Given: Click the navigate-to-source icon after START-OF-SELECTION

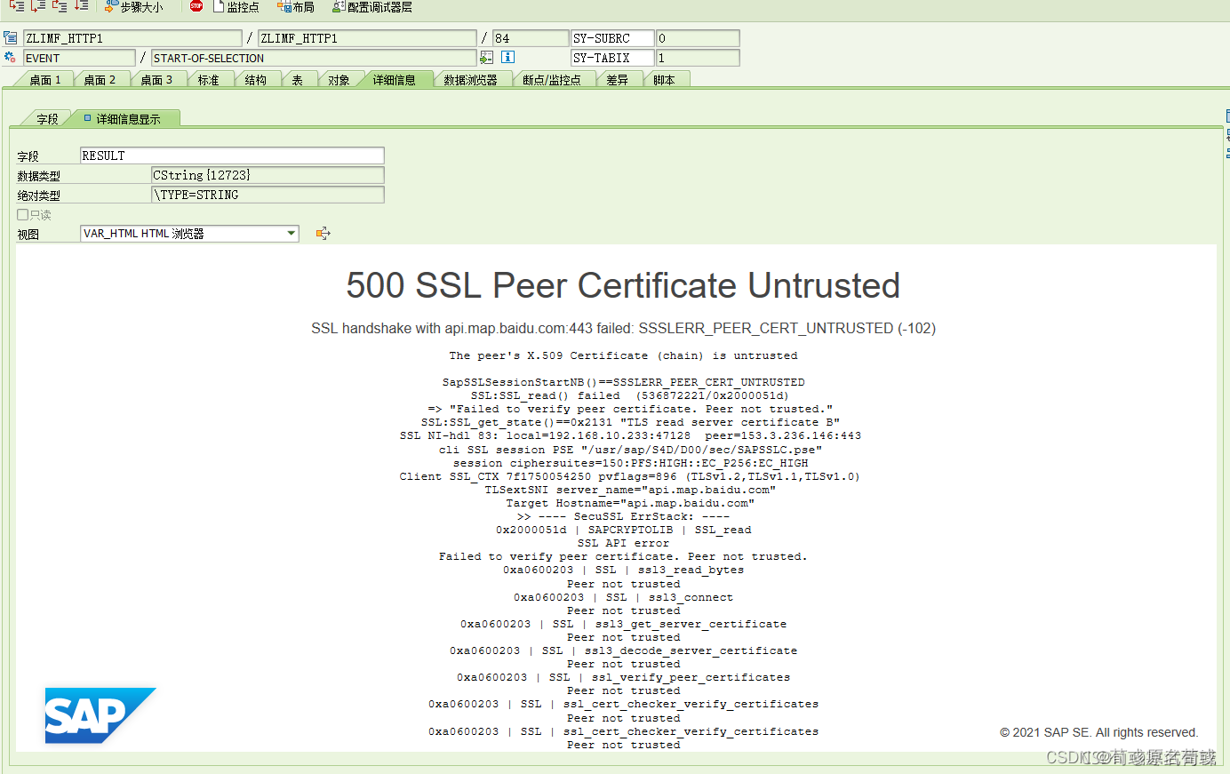Looking at the screenshot, I should [x=487, y=58].
